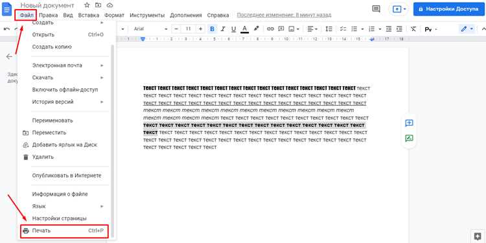Apply a numbered list

pos(372,29)
